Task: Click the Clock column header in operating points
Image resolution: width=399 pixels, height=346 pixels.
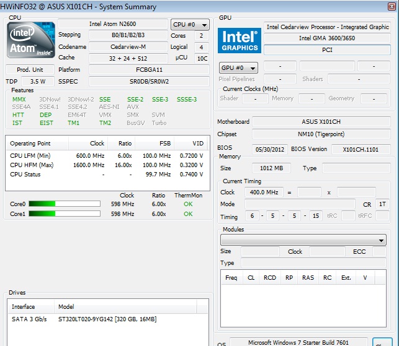Action: [x=88, y=144]
